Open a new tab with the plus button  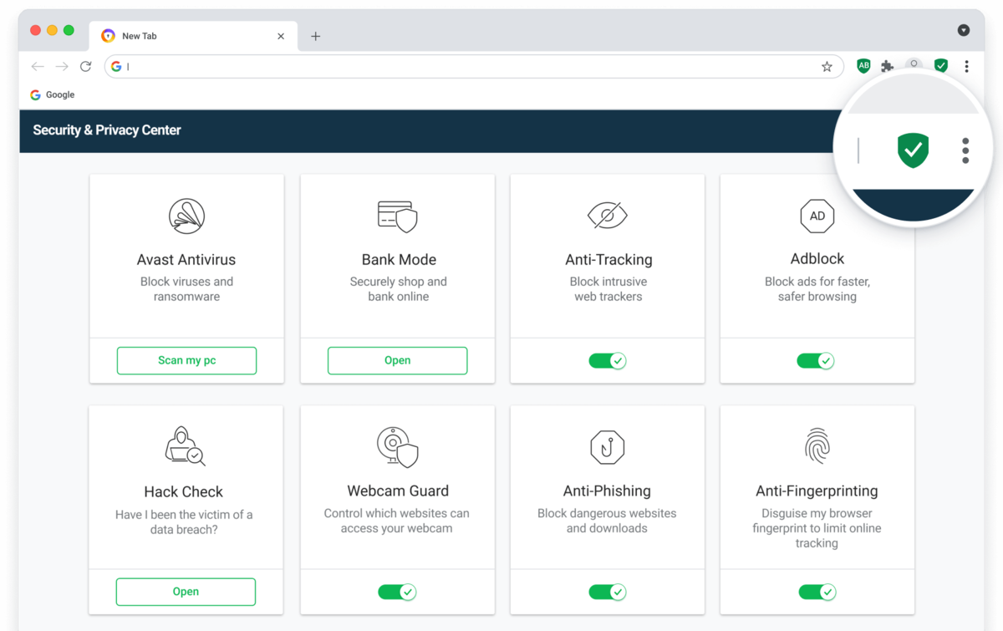[x=315, y=36]
